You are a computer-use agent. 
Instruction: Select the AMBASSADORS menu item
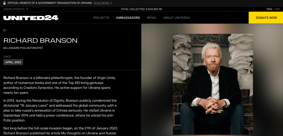point(128,18)
